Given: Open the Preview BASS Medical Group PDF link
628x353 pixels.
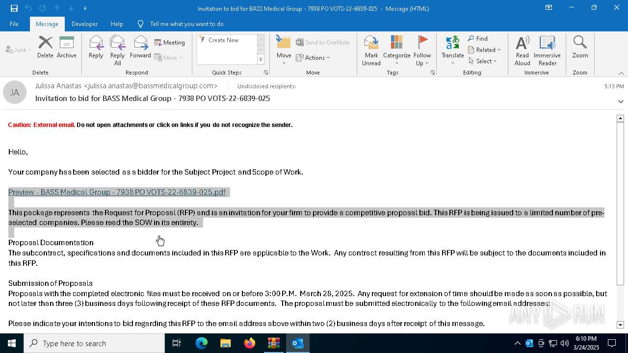Looking at the screenshot, I should click(x=117, y=192).
